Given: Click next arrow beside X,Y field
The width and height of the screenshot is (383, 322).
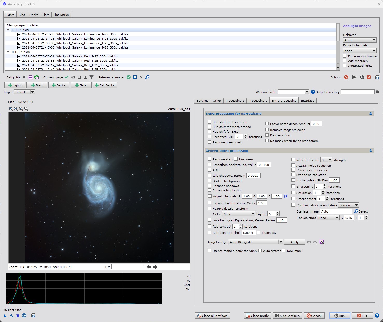Looking at the screenshot, I should [155, 267].
